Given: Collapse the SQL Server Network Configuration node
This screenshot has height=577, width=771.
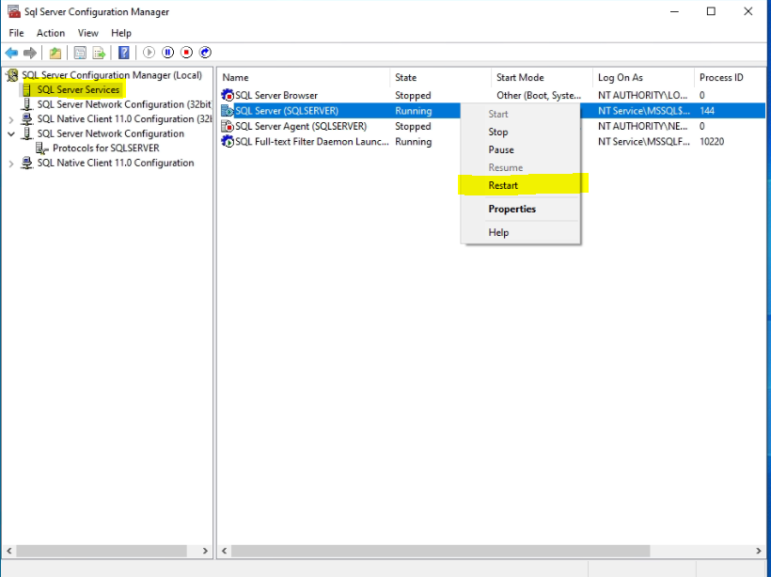Looking at the screenshot, I should tap(11, 133).
